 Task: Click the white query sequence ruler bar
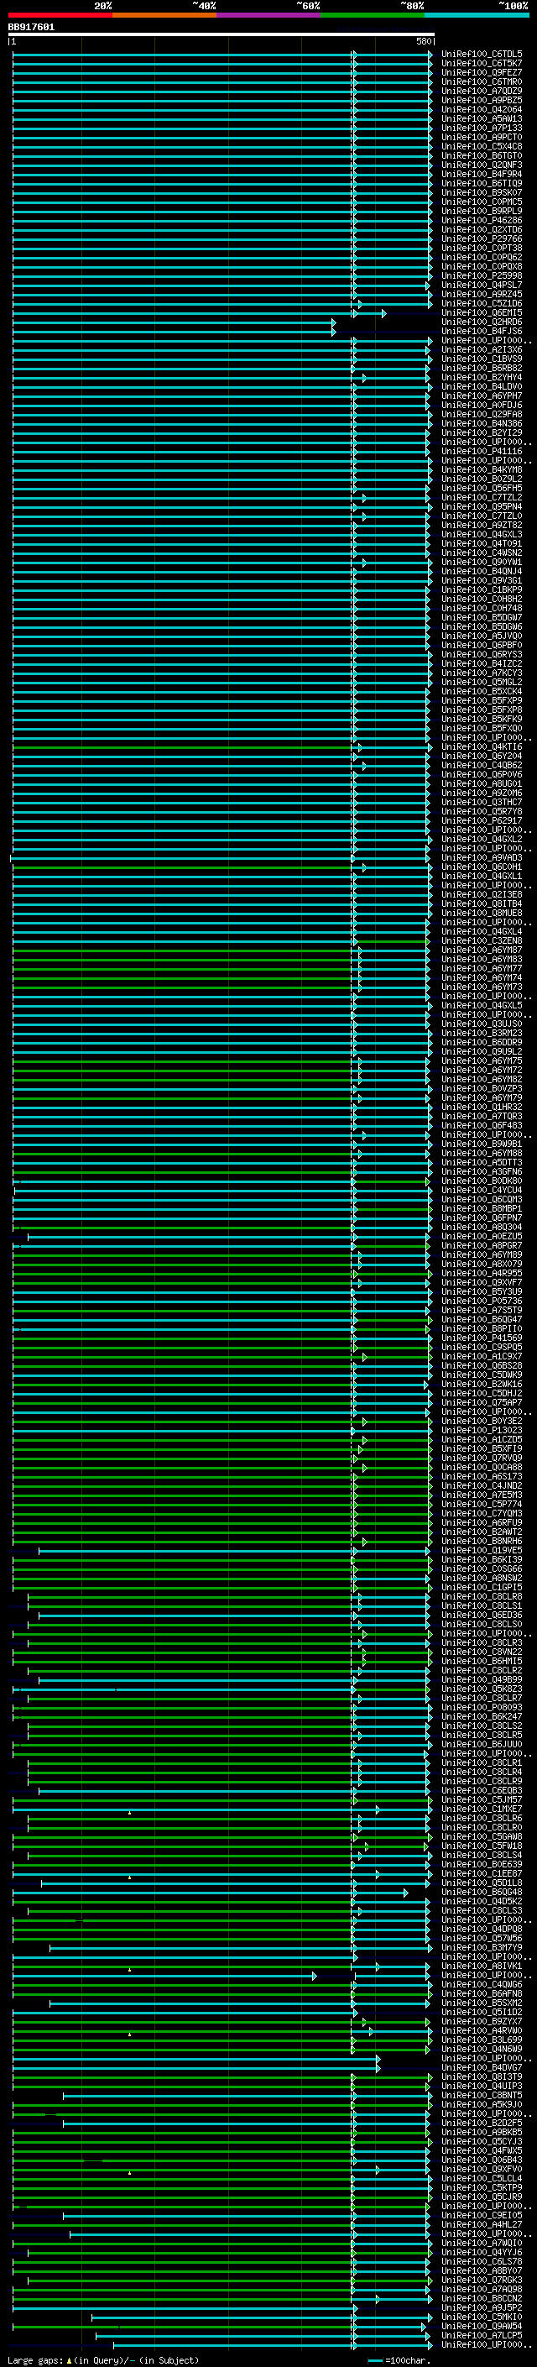(222, 35)
